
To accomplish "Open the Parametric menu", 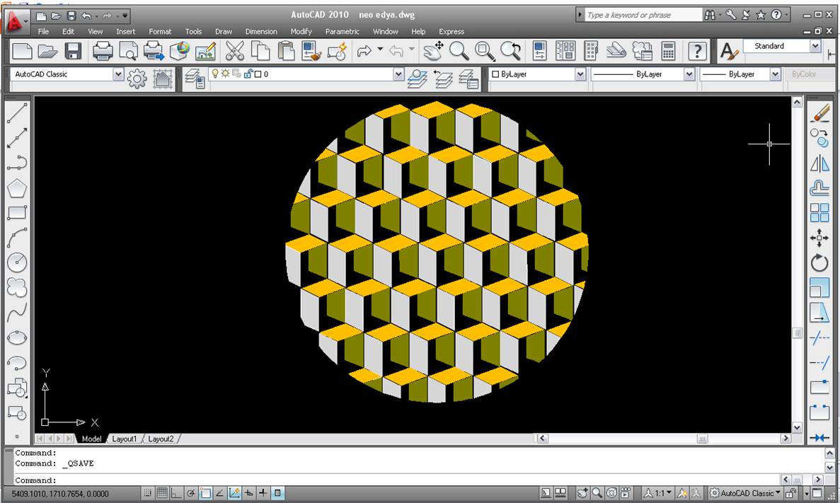I will click(x=343, y=32).
